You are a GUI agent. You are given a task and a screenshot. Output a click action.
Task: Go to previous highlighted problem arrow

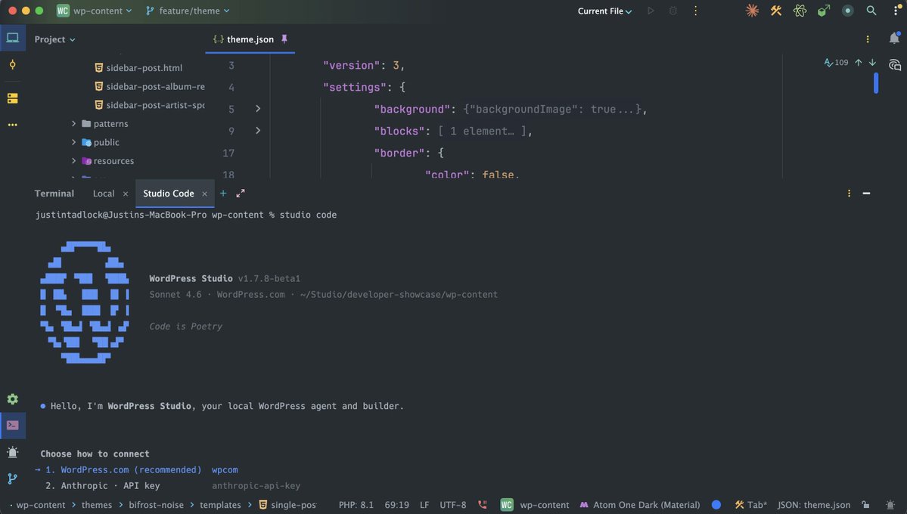pyautogui.click(x=859, y=63)
